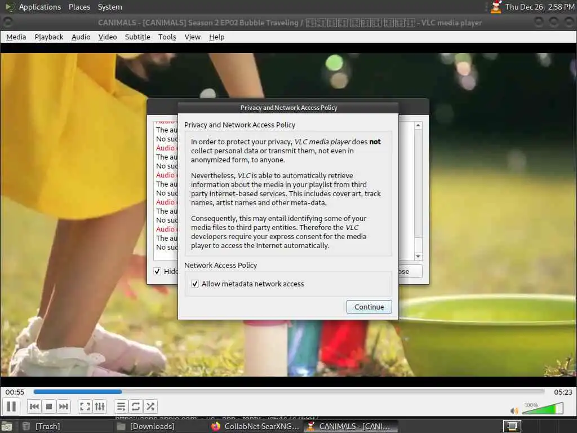
Task: Uncheck Allow metadata network access
Action: click(x=195, y=284)
